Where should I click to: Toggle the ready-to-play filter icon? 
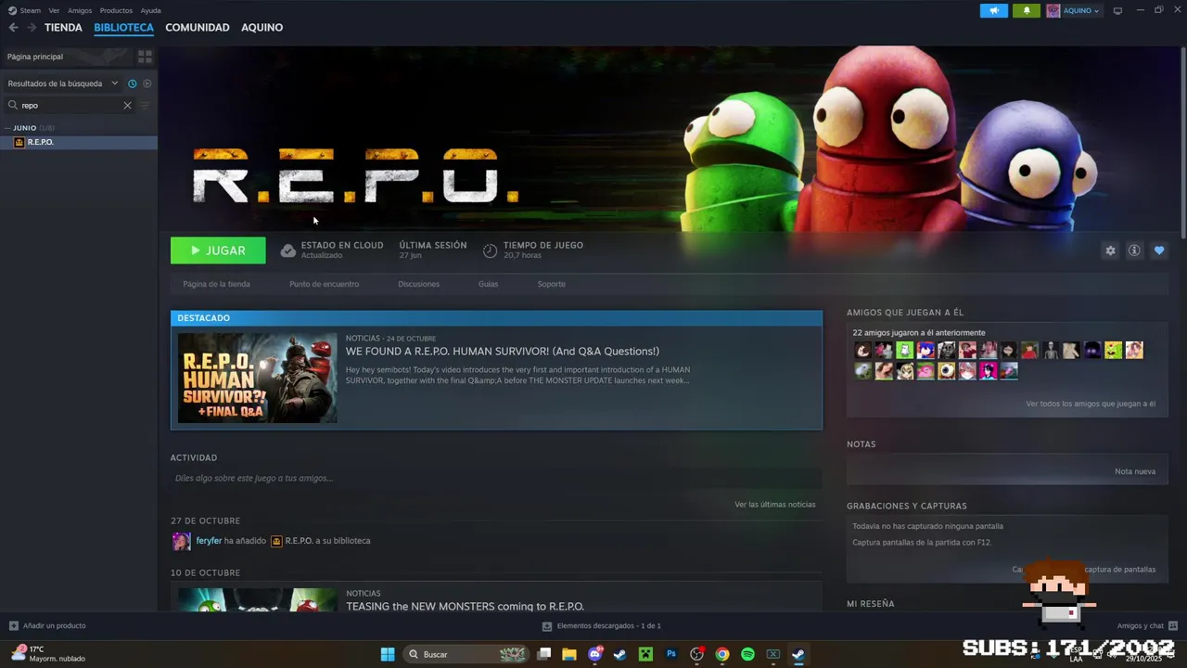pos(147,83)
